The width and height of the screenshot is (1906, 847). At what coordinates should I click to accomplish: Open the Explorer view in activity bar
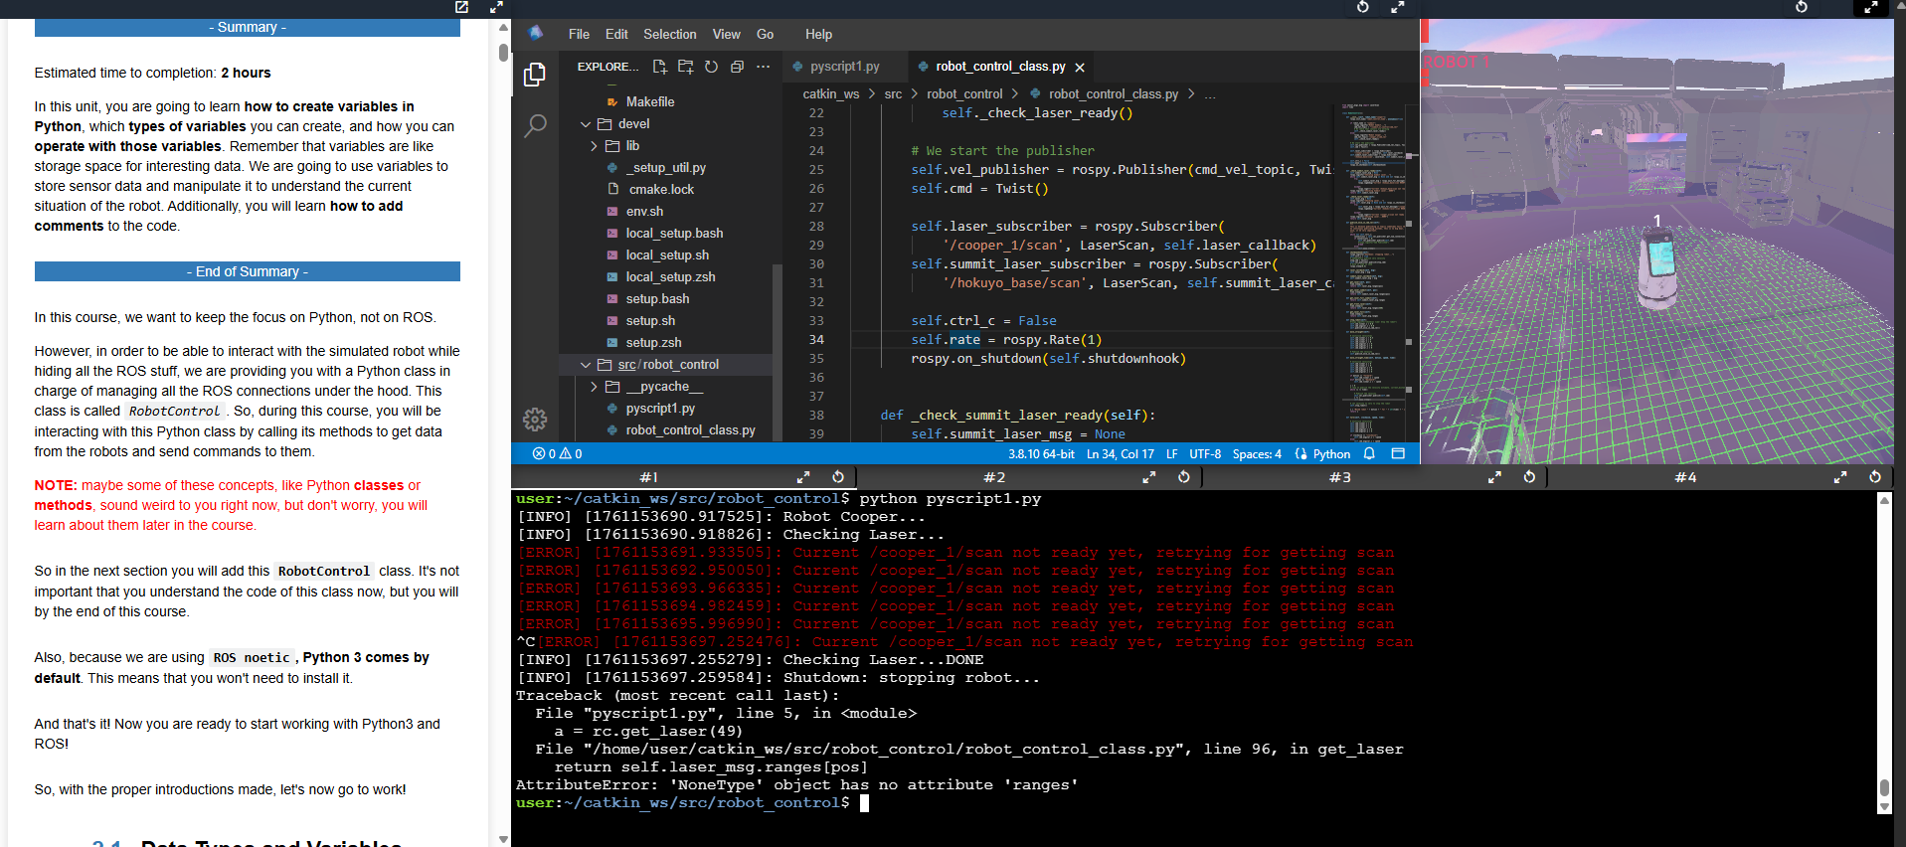click(535, 75)
